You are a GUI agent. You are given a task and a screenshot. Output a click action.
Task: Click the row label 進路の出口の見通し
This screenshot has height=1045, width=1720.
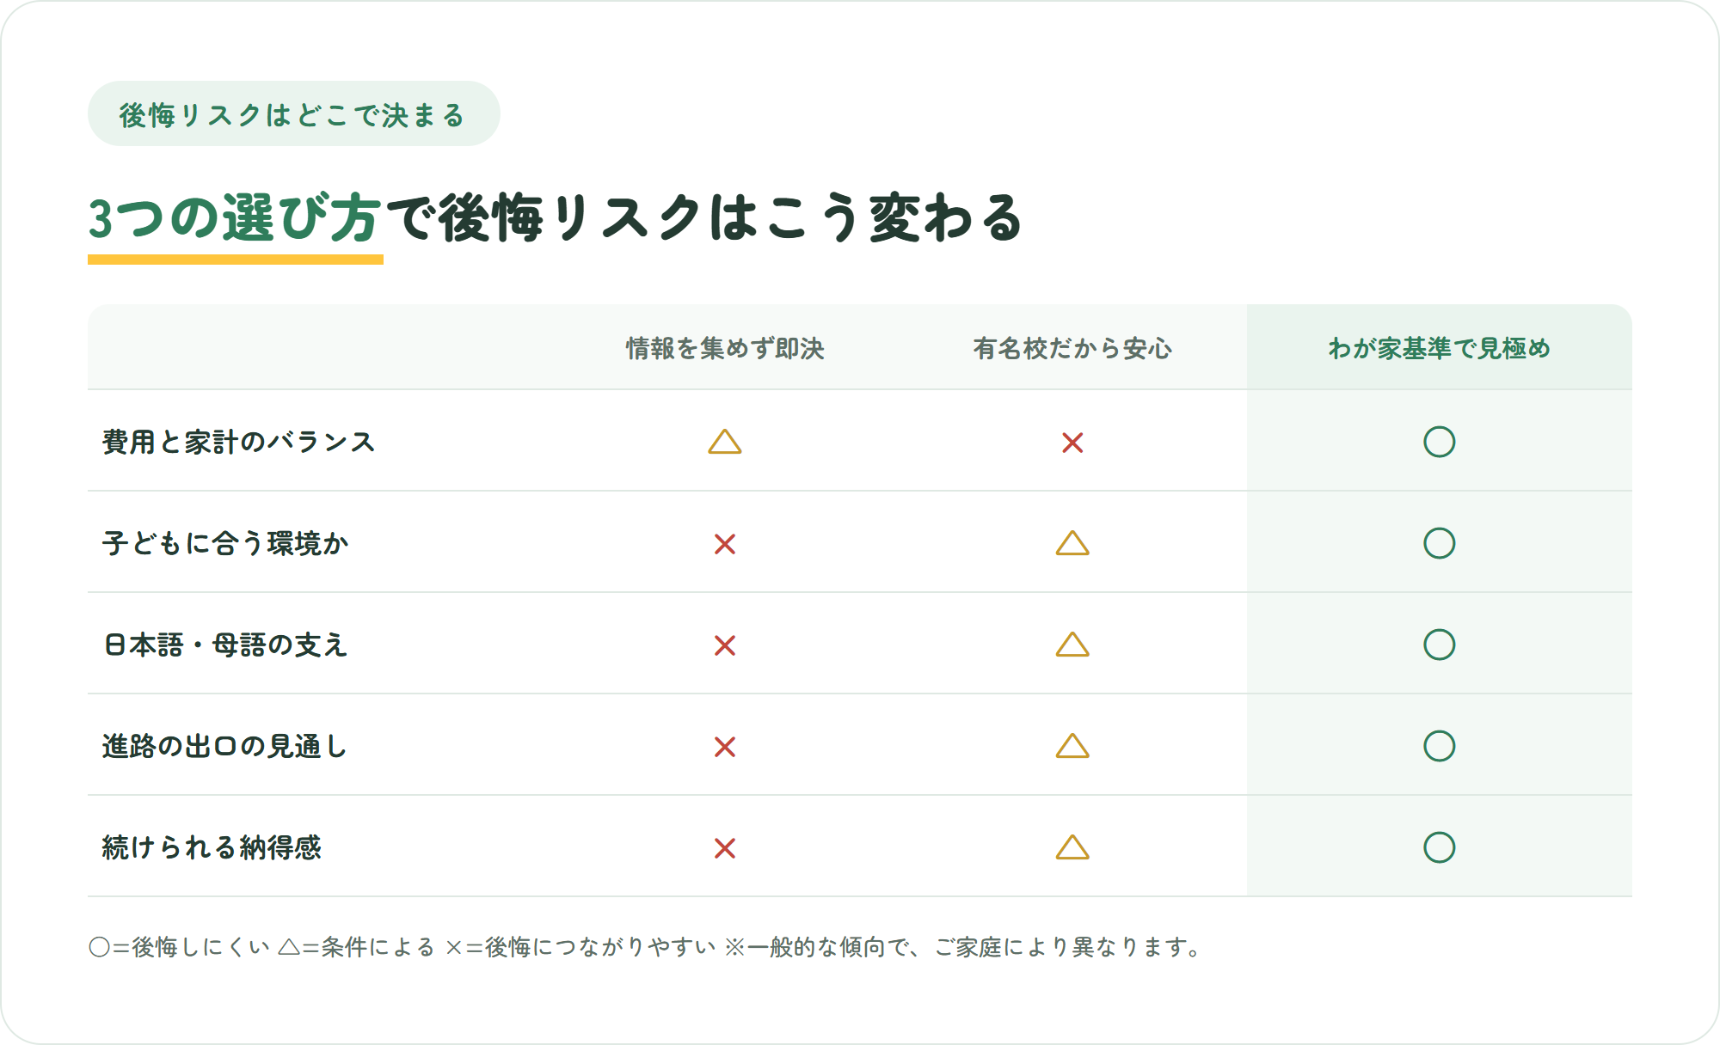(x=224, y=746)
